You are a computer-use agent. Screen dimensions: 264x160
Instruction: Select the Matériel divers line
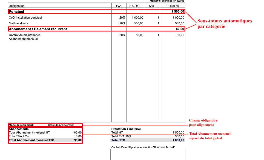tap(18, 23)
